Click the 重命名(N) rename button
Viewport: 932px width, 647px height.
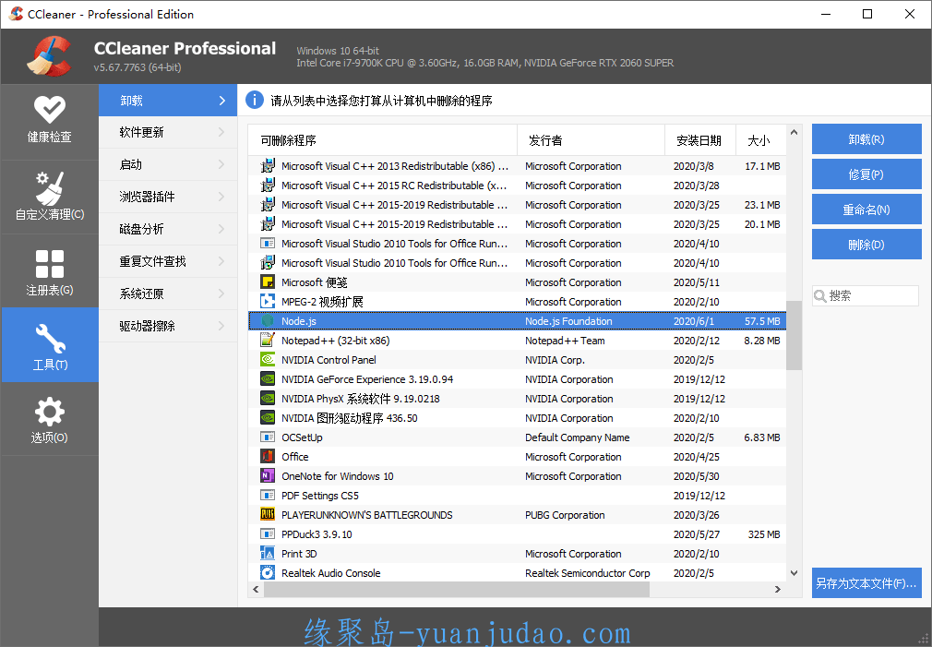click(866, 210)
